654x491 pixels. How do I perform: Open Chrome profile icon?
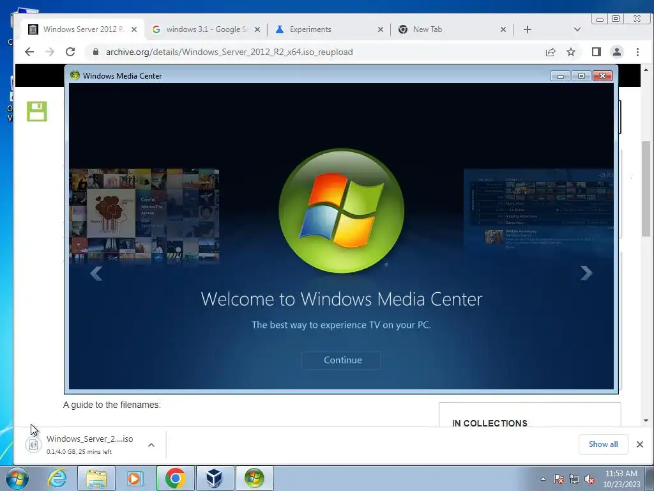[616, 52]
